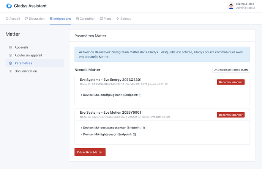
Task: Décommissionner the Eve Motion 20EBY9901 node
Action: 231,115
